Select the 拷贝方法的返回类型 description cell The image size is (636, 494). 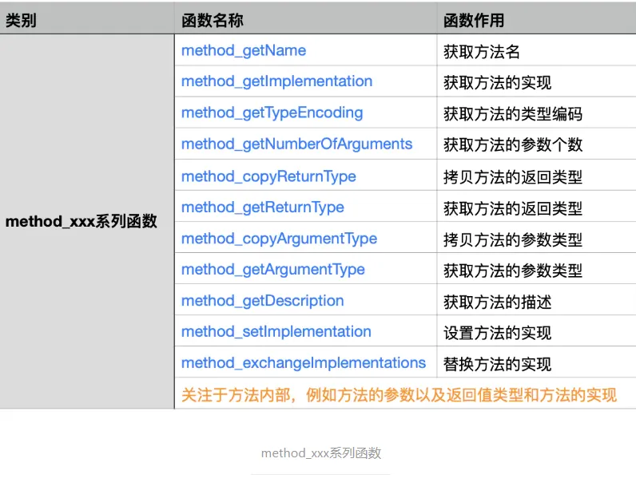point(537,175)
